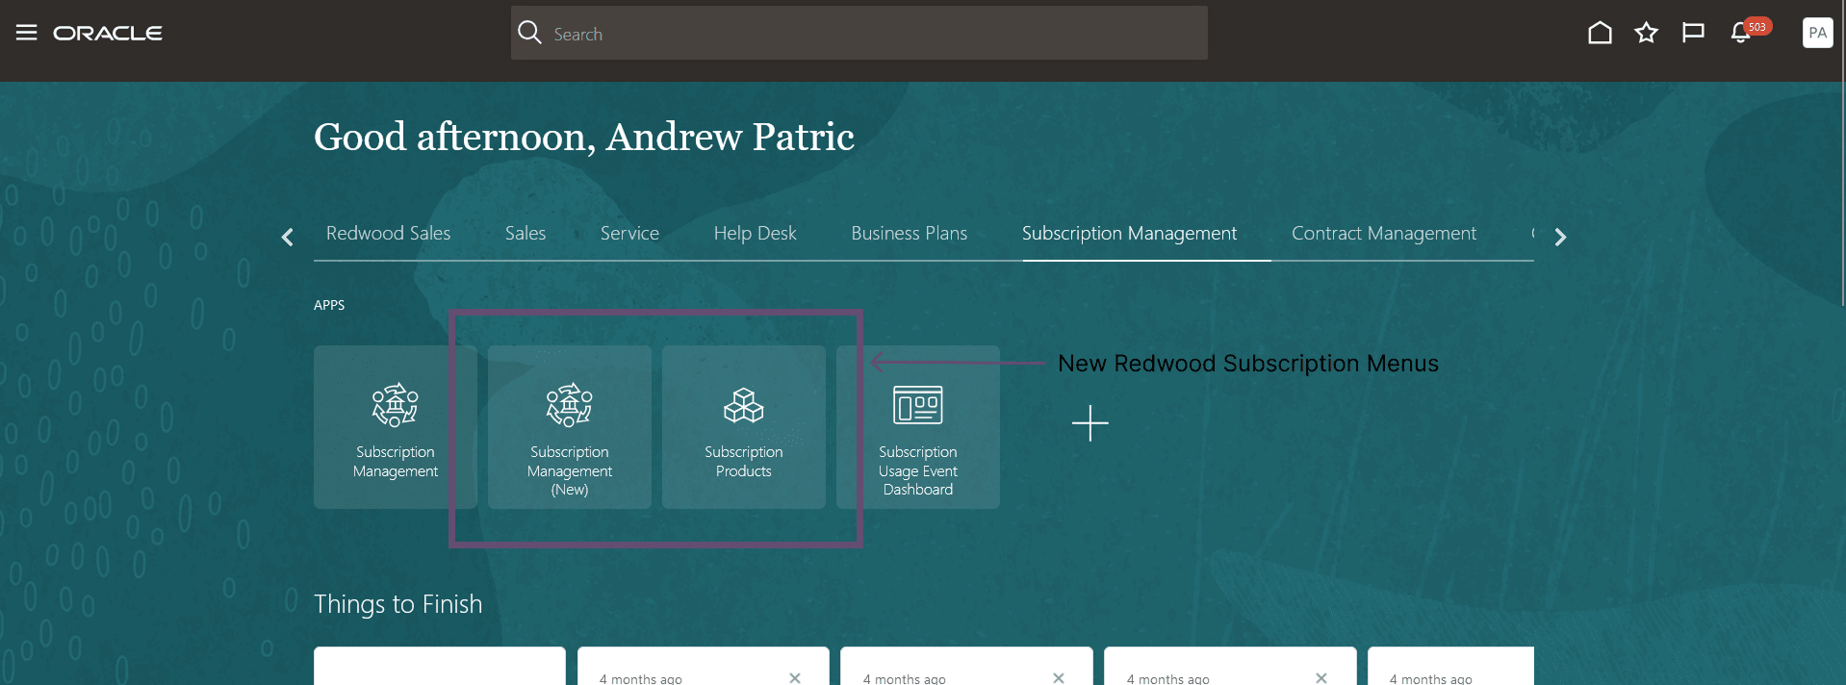Switch to the Service tab

point(629,233)
